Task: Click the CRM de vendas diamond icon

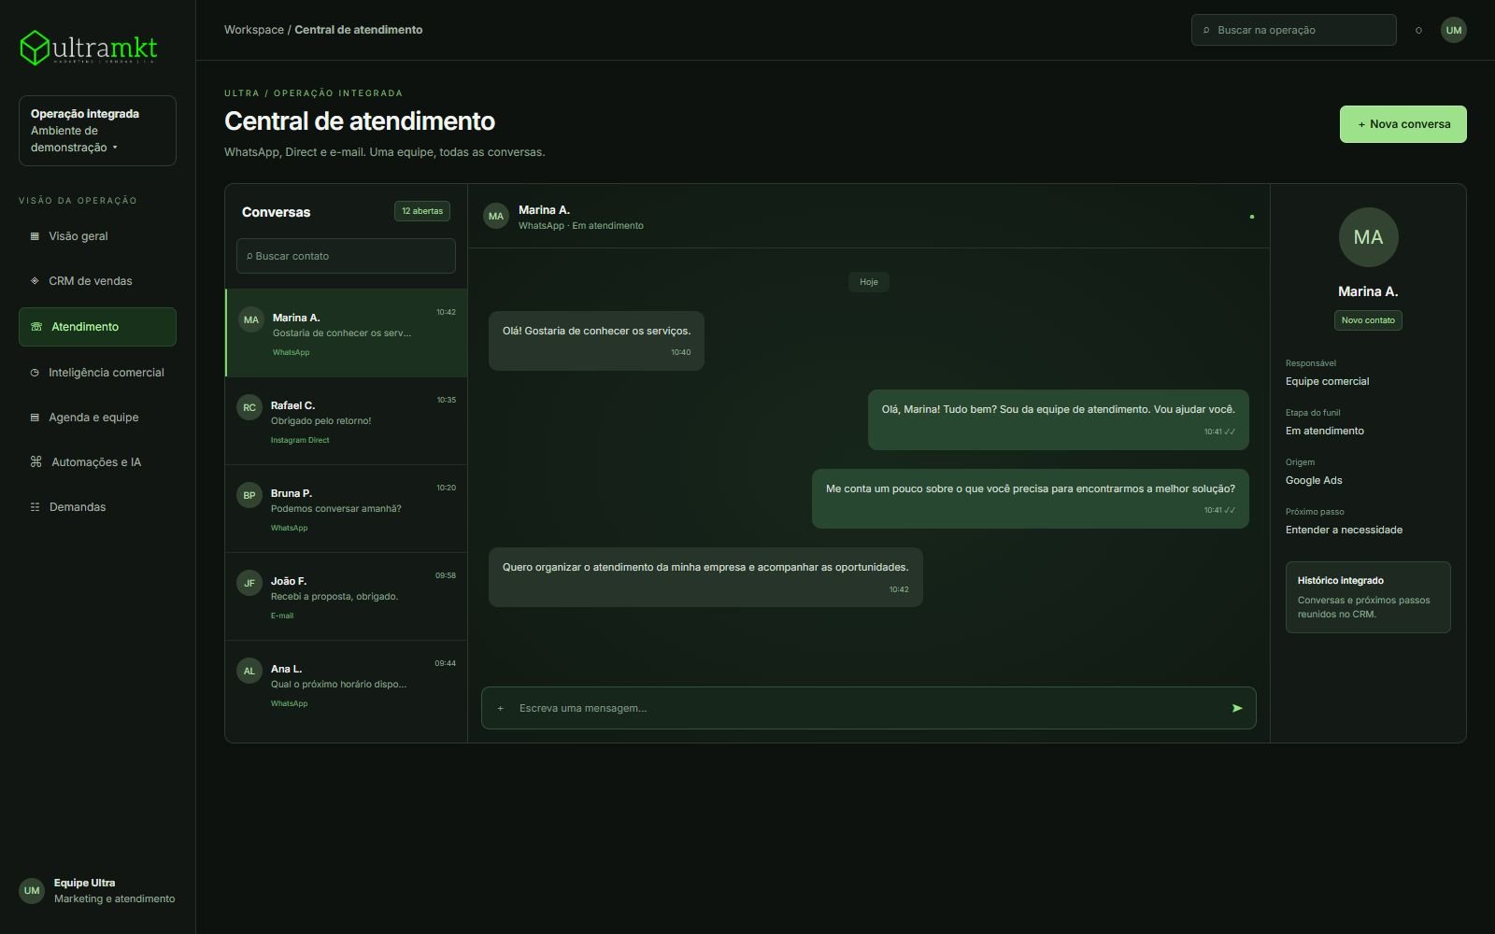Action: coord(35,281)
